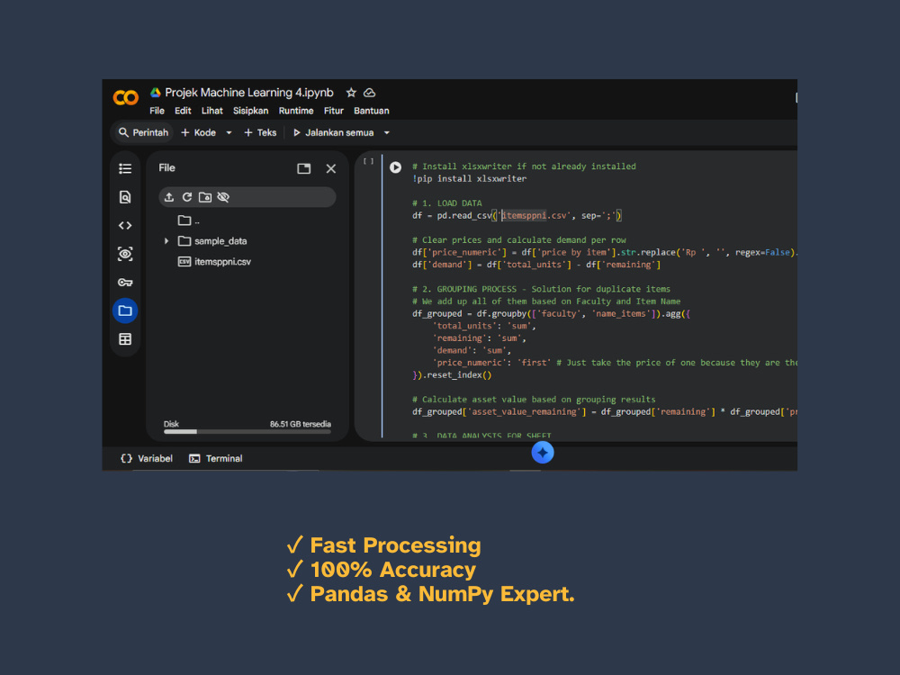
Task: Star the notebook Projek Machine Learning 4
Action: point(351,93)
